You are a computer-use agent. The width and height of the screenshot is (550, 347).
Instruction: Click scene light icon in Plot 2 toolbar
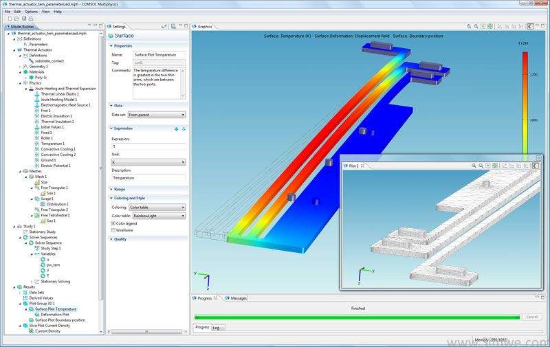coord(536,166)
